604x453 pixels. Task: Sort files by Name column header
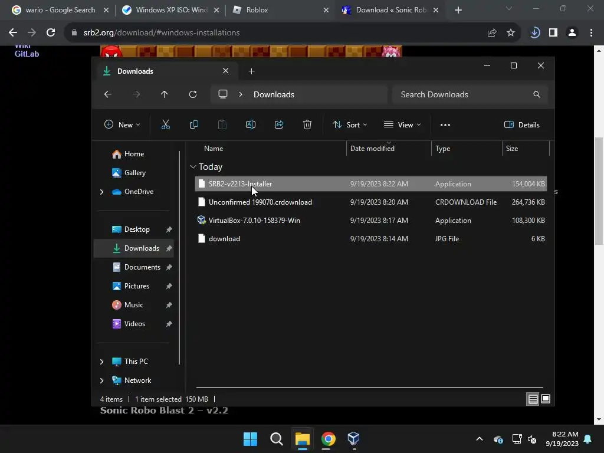pos(214,148)
